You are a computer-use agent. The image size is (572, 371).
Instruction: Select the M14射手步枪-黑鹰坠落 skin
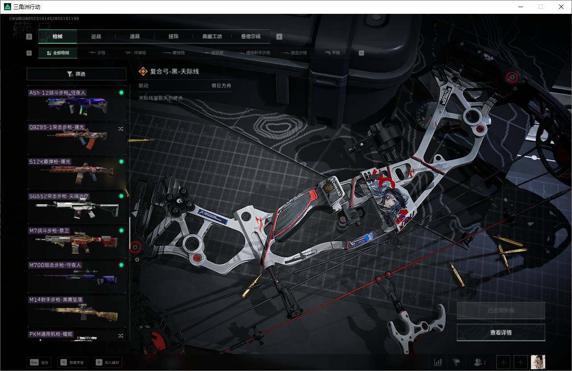click(x=77, y=310)
